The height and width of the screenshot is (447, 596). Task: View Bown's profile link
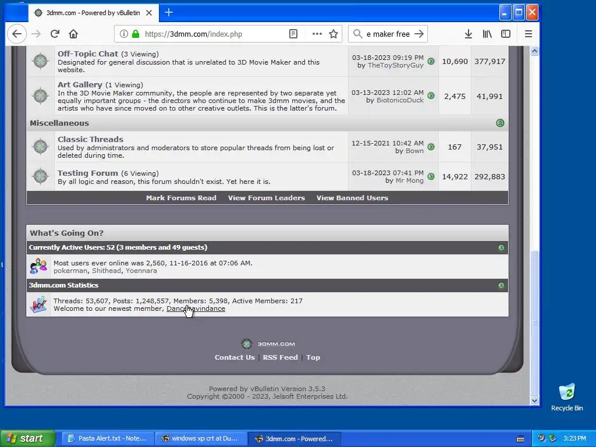tap(414, 151)
